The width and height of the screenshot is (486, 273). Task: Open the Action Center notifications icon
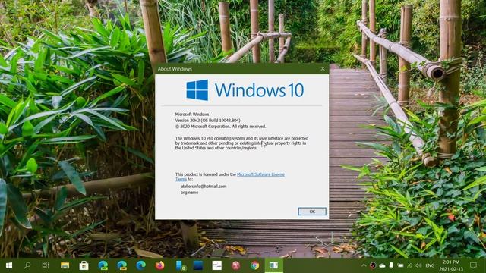point(473,265)
